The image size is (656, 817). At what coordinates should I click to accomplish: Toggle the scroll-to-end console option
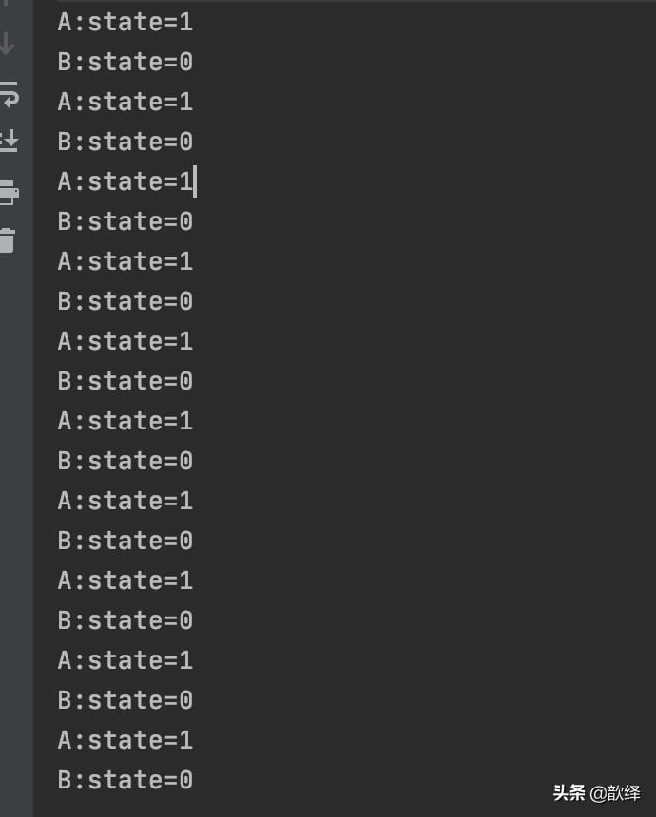pos(10,138)
